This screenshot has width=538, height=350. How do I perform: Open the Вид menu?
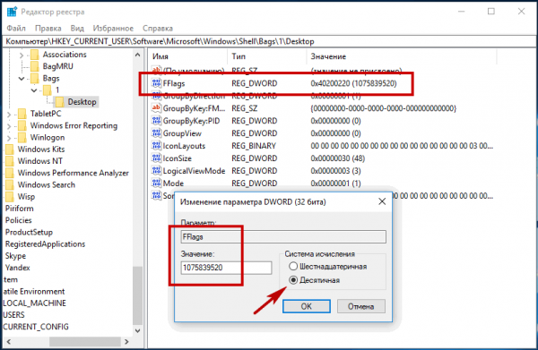77,28
